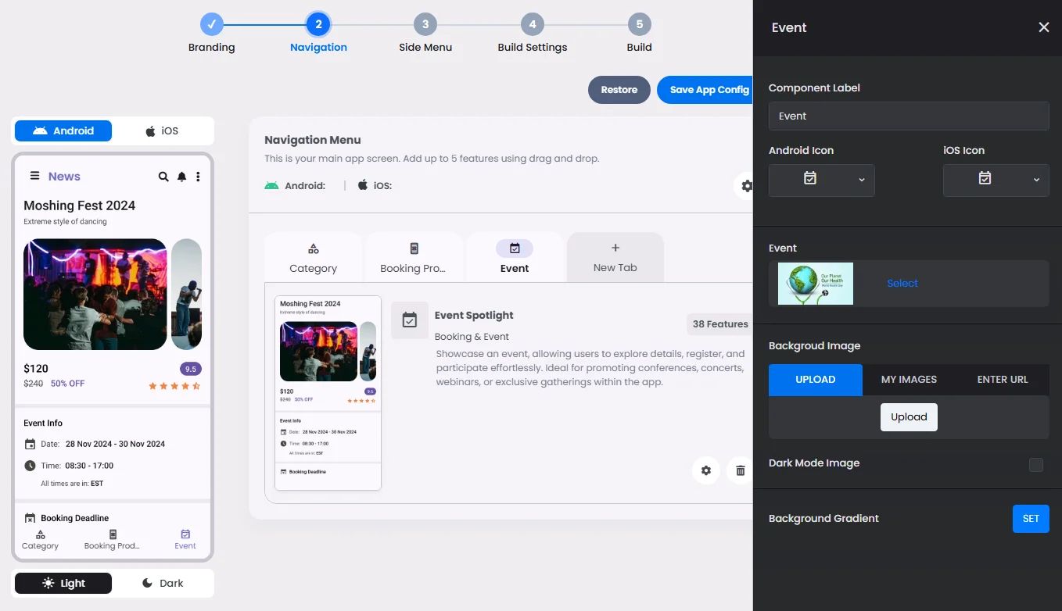This screenshot has height=611, width=1062.
Task: Open the Category navigation tab
Action: (313, 258)
